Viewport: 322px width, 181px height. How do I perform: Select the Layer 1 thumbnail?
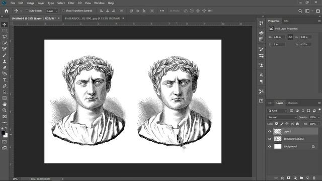[278, 131]
